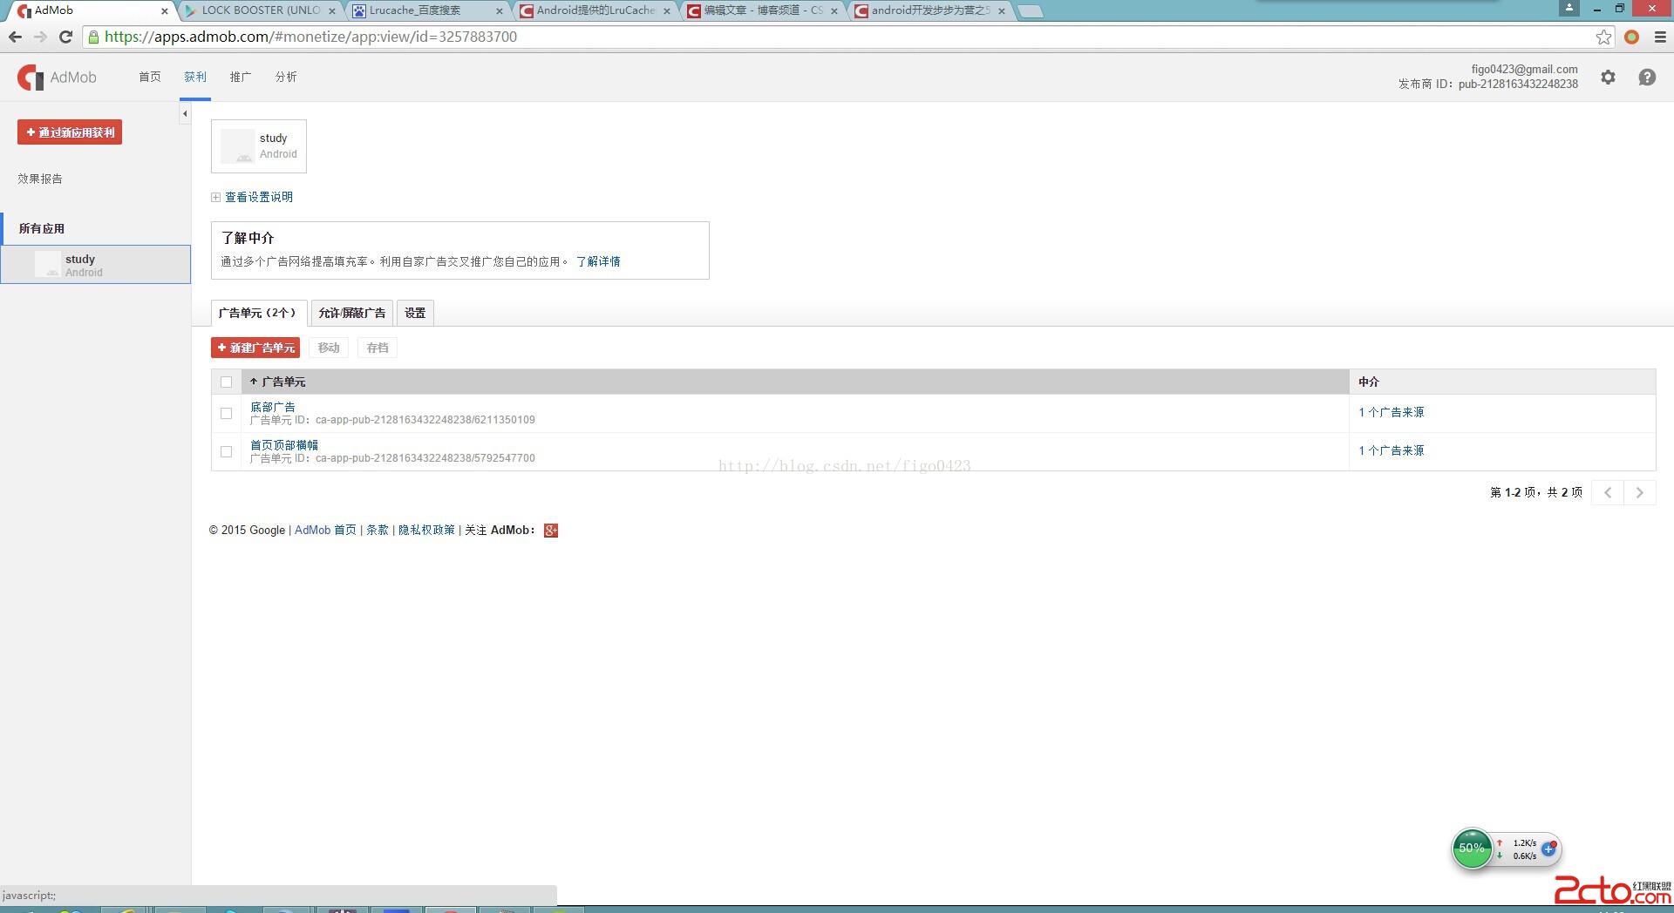This screenshot has width=1674, height=913.
Task: Click the green 50% network monitor widget
Action: click(1472, 849)
